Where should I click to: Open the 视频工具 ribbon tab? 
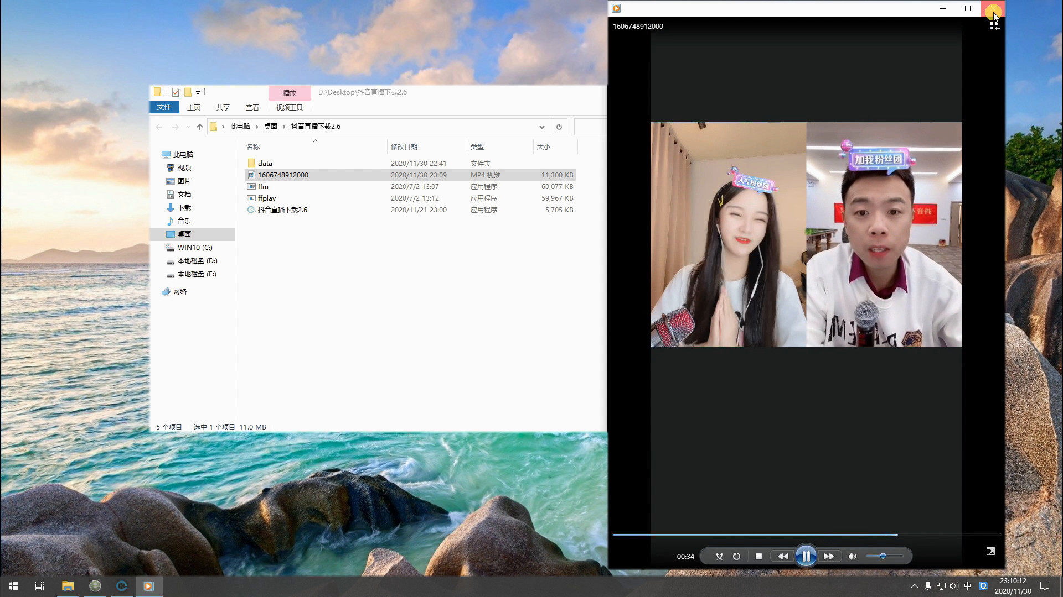(289, 107)
